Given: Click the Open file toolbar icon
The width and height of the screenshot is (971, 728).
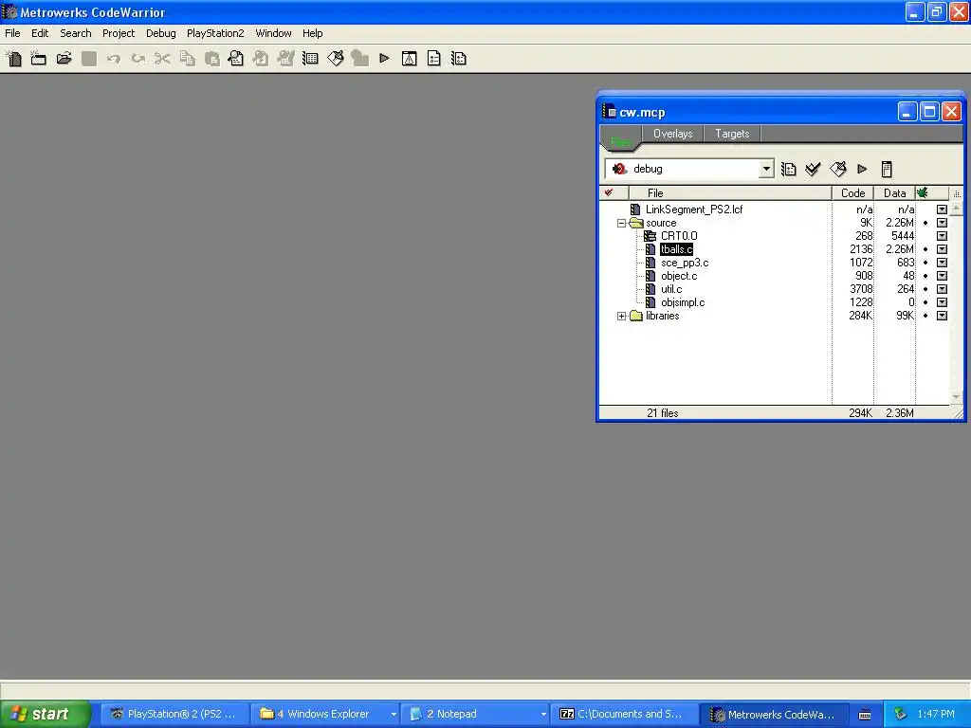Looking at the screenshot, I should pos(64,59).
